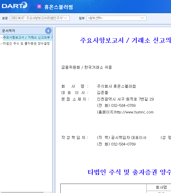Image resolution: width=171 pixels, height=193 pixels.
Task: Click 공시책임자 대표이사 position text
Action: (x=129, y=138)
